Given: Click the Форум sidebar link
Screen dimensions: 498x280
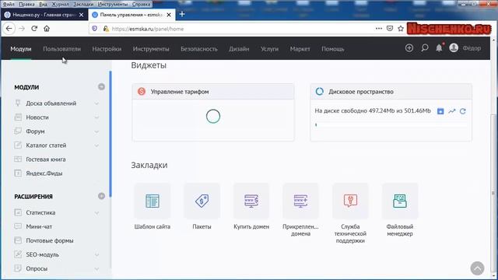Looking at the screenshot, I should [35, 131].
